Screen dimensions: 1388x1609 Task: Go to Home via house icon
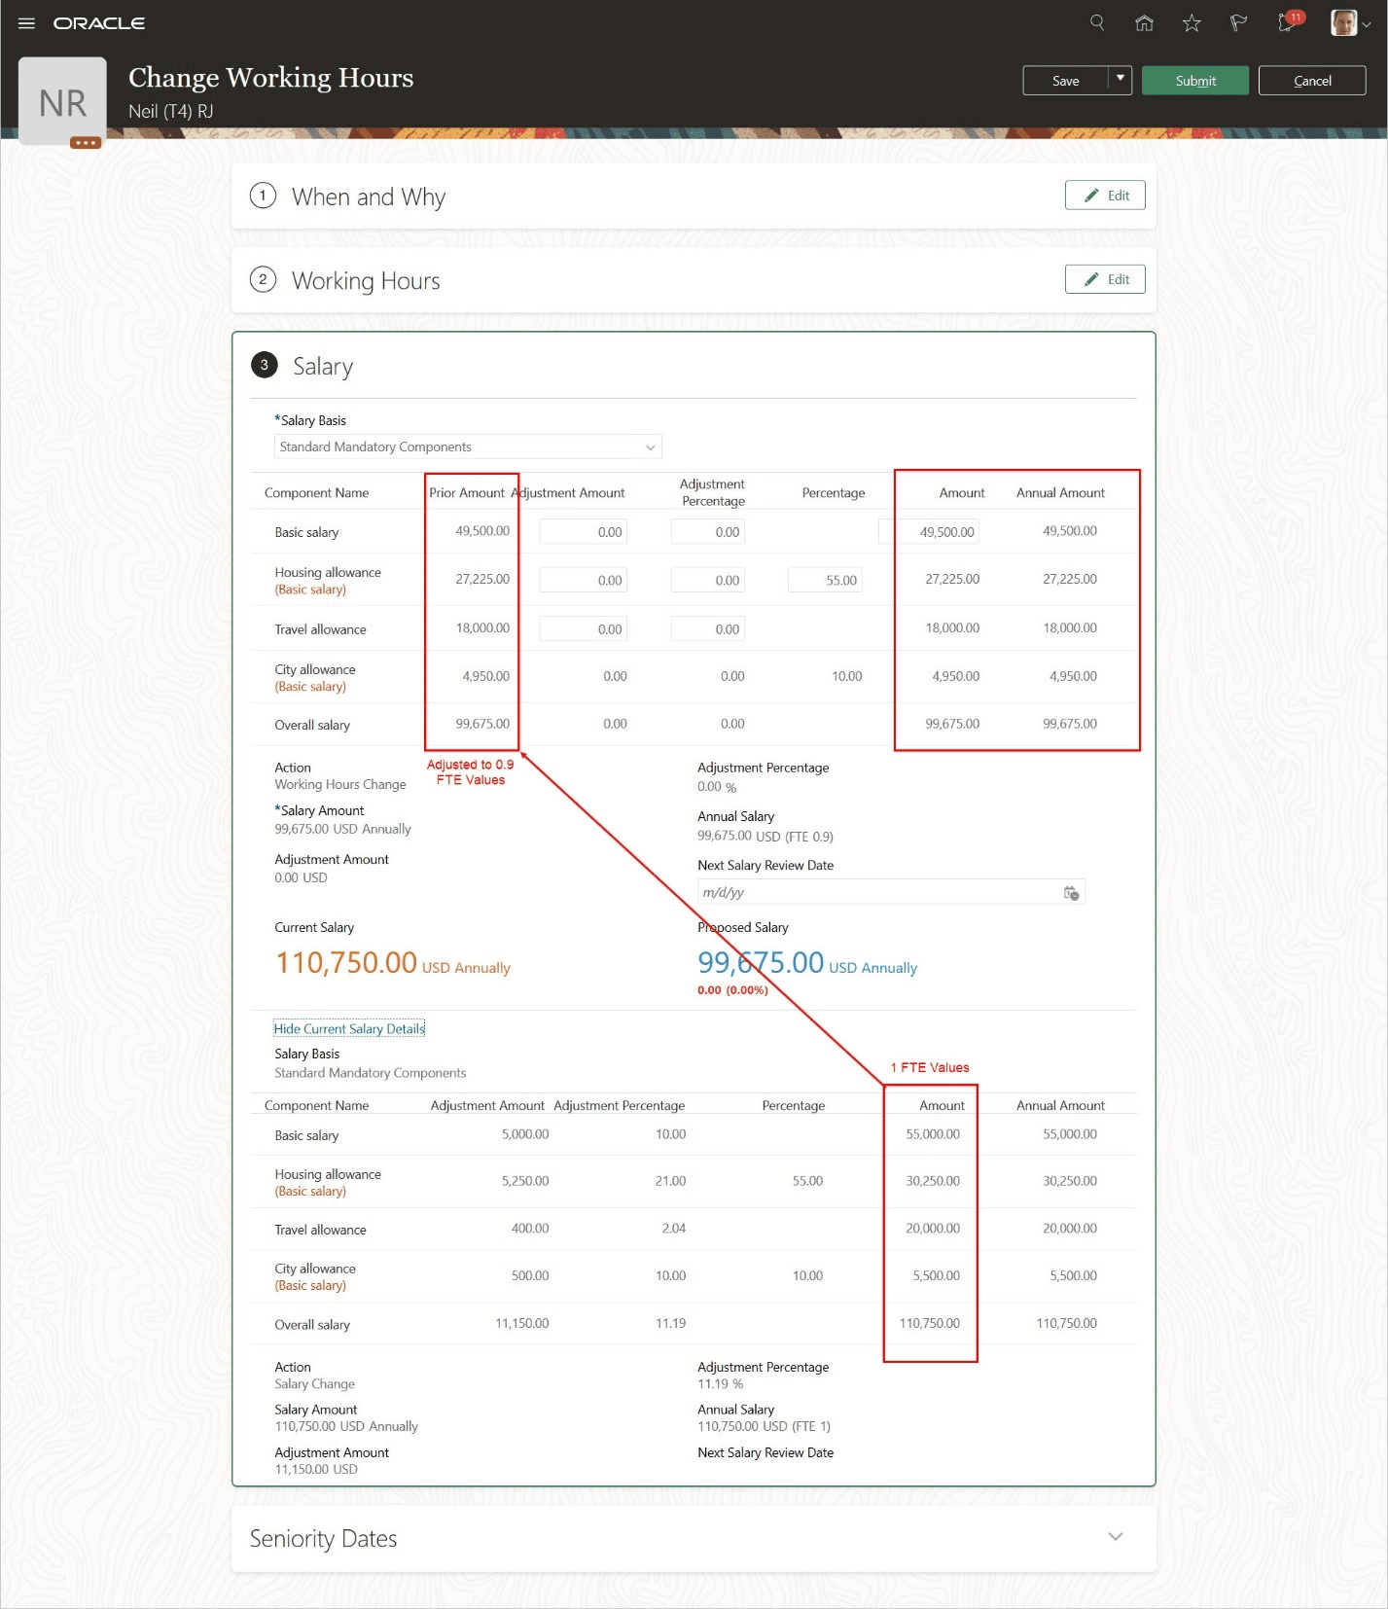pyautogui.click(x=1144, y=22)
